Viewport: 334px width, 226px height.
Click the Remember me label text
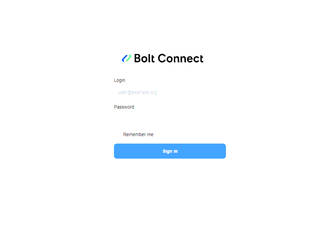pyautogui.click(x=138, y=134)
